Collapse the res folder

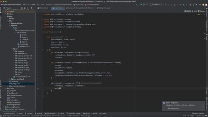[12, 49]
